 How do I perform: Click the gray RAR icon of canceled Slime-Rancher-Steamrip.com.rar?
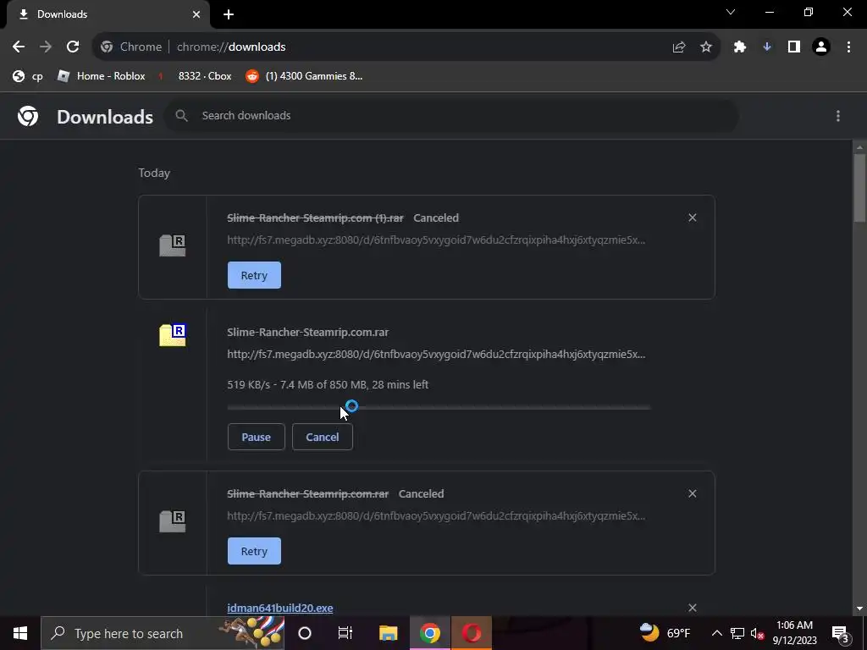173,521
